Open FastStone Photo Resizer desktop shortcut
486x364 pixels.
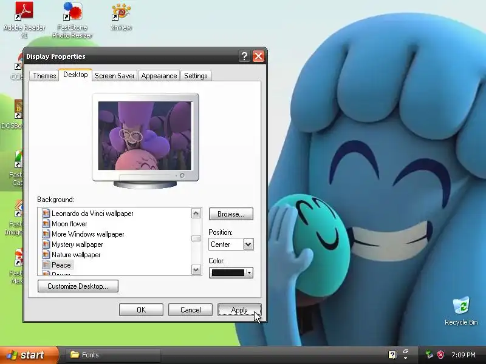72,19
